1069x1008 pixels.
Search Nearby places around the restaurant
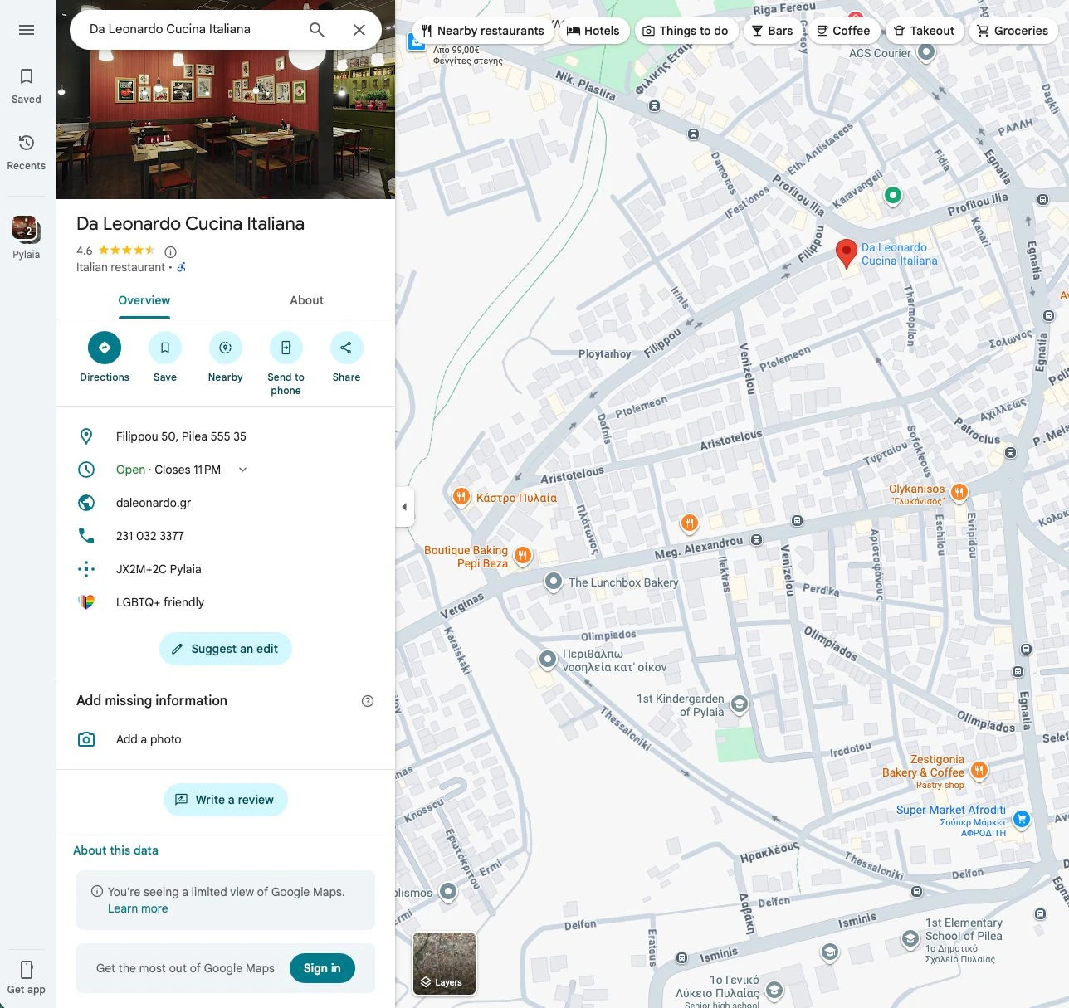pos(225,348)
